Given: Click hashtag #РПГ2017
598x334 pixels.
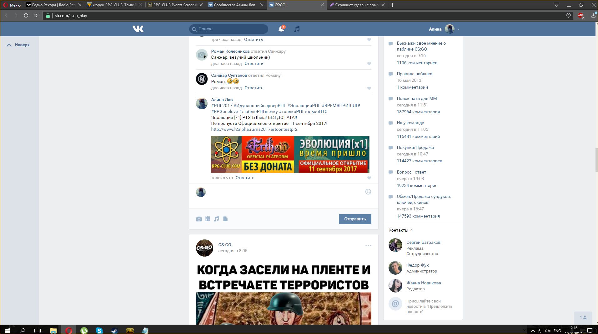Looking at the screenshot, I should tap(222, 106).
